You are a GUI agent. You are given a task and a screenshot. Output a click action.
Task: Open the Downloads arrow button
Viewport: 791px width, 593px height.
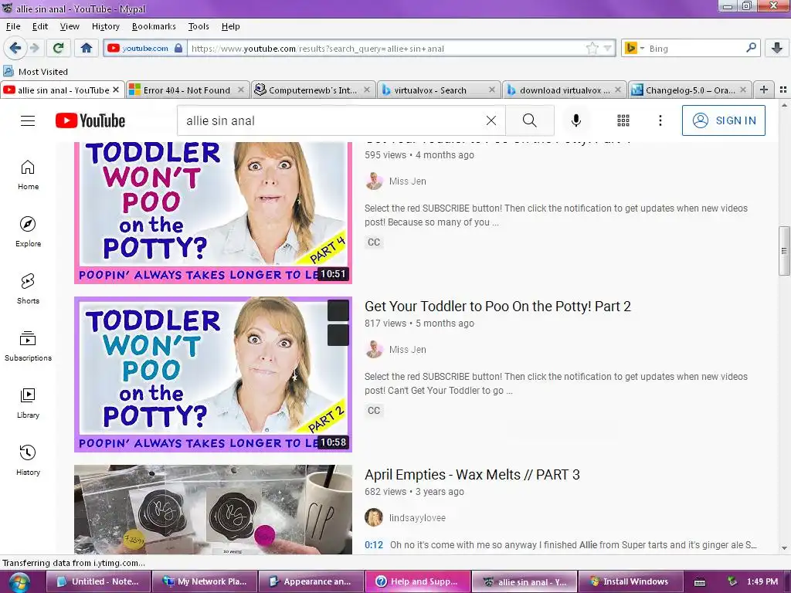pyautogui.click(x=777, y=49)
